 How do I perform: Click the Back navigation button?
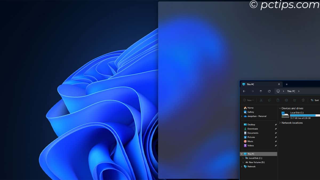click(244, 91)
